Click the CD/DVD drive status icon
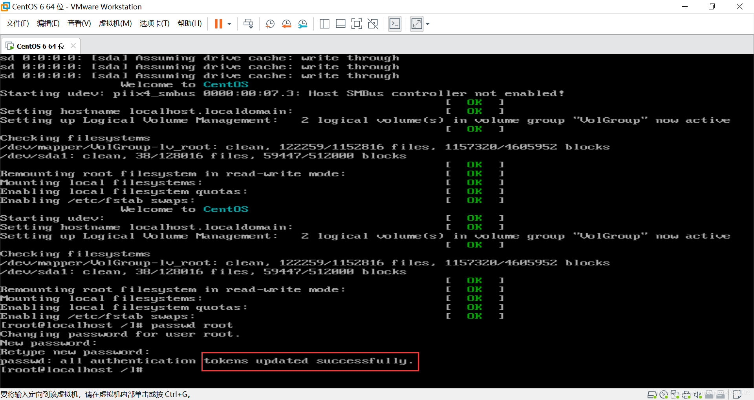The height and width of the screenshot is (400, 754). pos(664,395)
